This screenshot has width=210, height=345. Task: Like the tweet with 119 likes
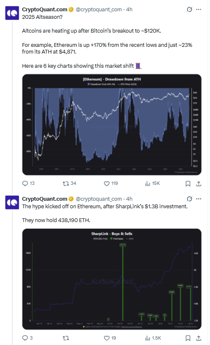point(107,183)
